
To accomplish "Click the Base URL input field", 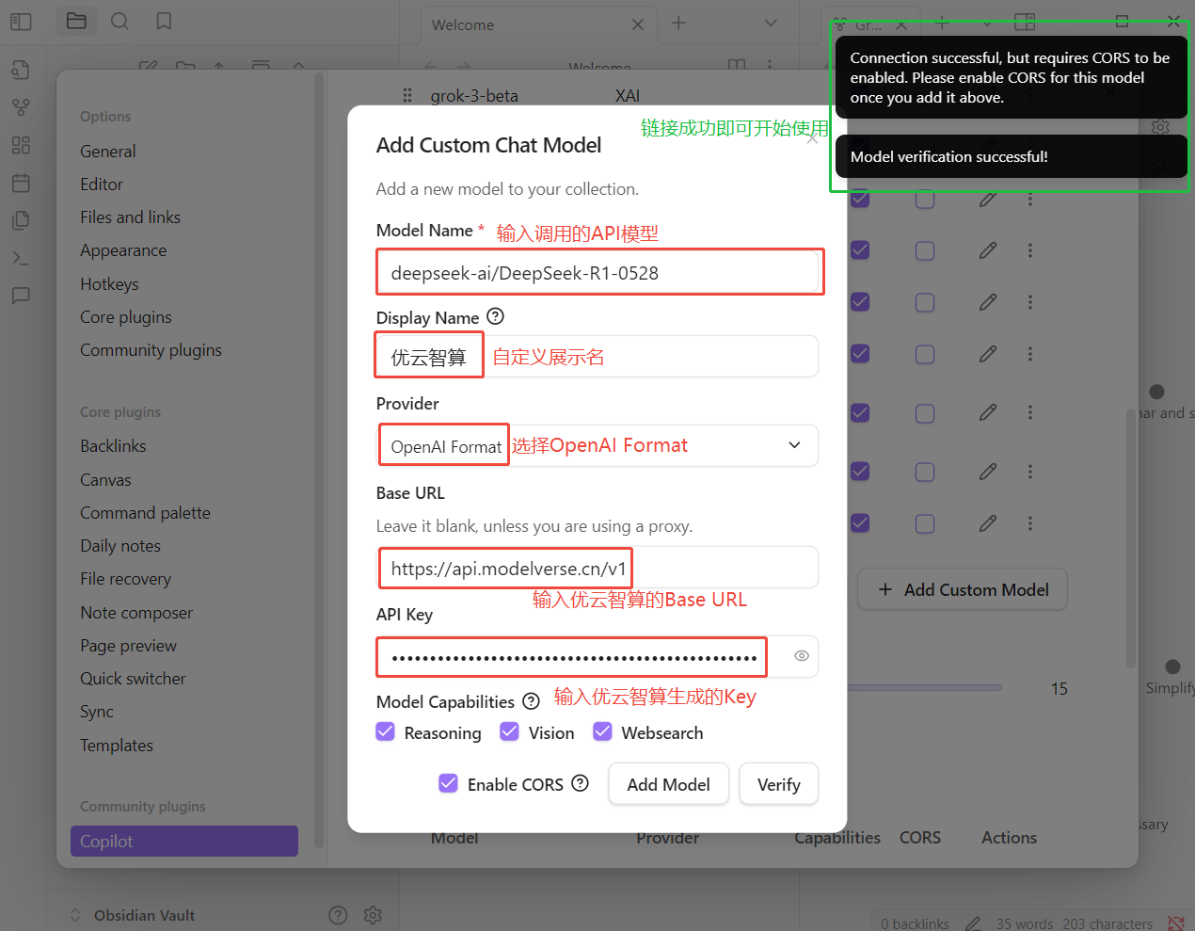I will (x=597, y=568).
